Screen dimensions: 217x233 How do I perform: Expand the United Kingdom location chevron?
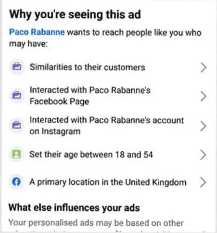click(x=203, y=182)
